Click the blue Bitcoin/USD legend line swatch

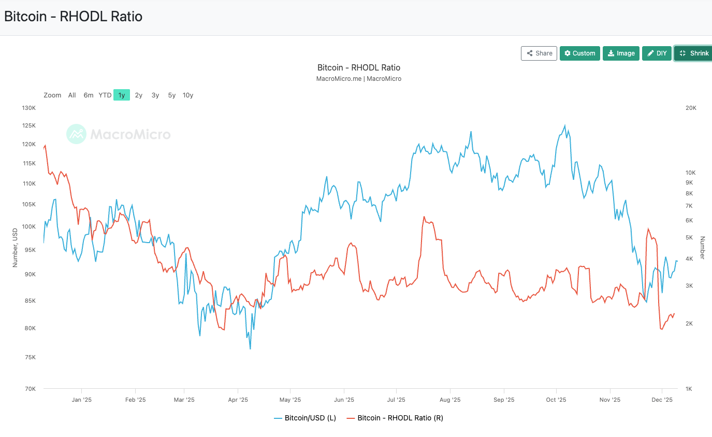pos(278,418)
